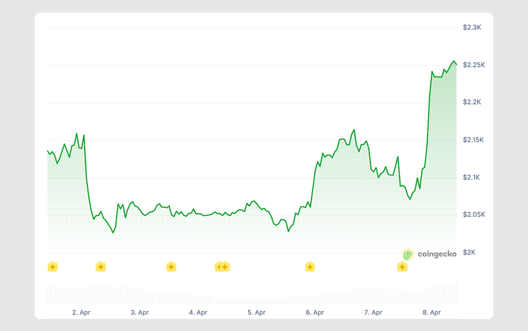Image resolution: width=528 pixels, height=331 pixels.
Task: Click the price line peak before 7. Apr
Action: [x=354, y=130]
